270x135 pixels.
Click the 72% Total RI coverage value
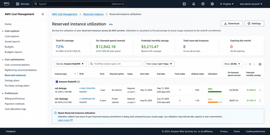point(60,47)
